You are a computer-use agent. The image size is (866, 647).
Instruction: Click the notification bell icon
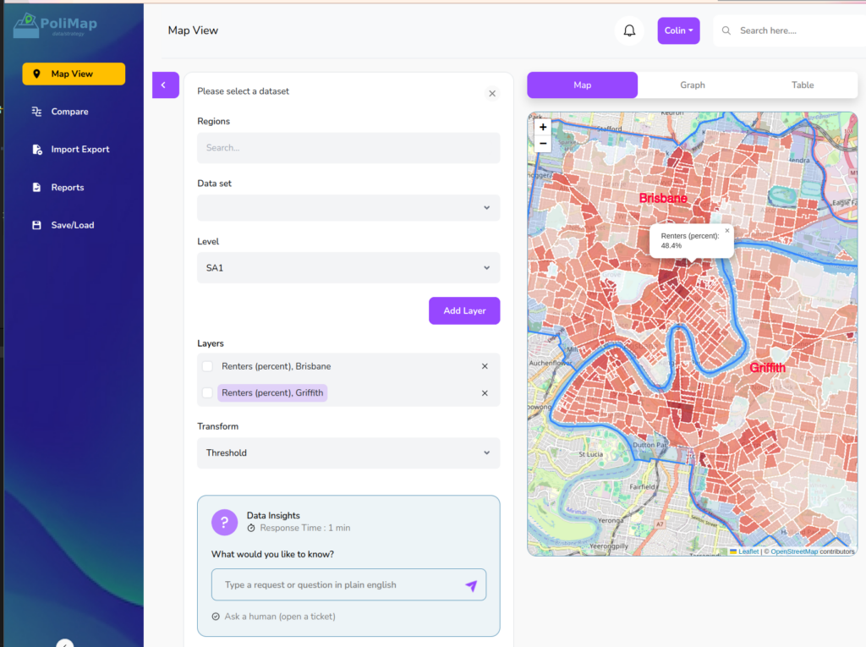pos(629,30)
